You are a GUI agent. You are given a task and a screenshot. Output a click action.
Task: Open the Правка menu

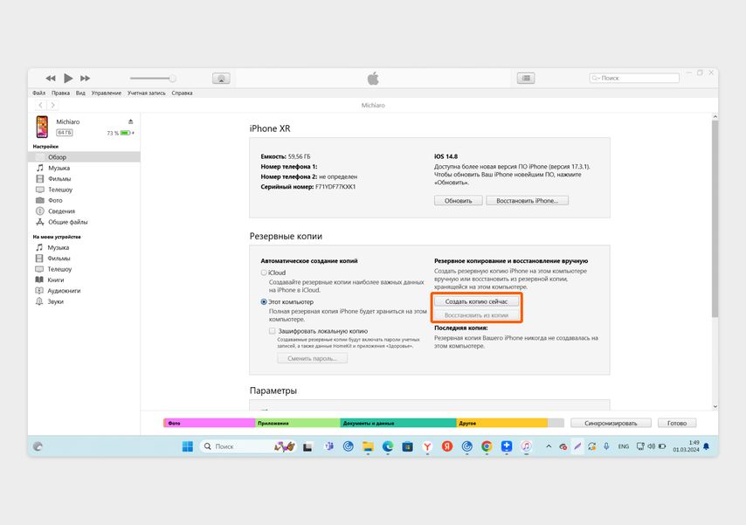coord(60,93)
